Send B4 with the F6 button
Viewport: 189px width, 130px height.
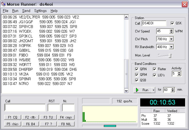[30, 124]
